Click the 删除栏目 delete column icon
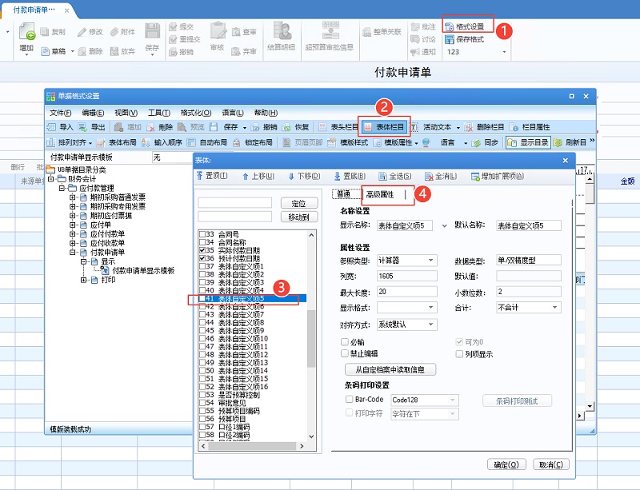Image resolution: width=640 pixels, height=490 pixels. coord(469,127)
